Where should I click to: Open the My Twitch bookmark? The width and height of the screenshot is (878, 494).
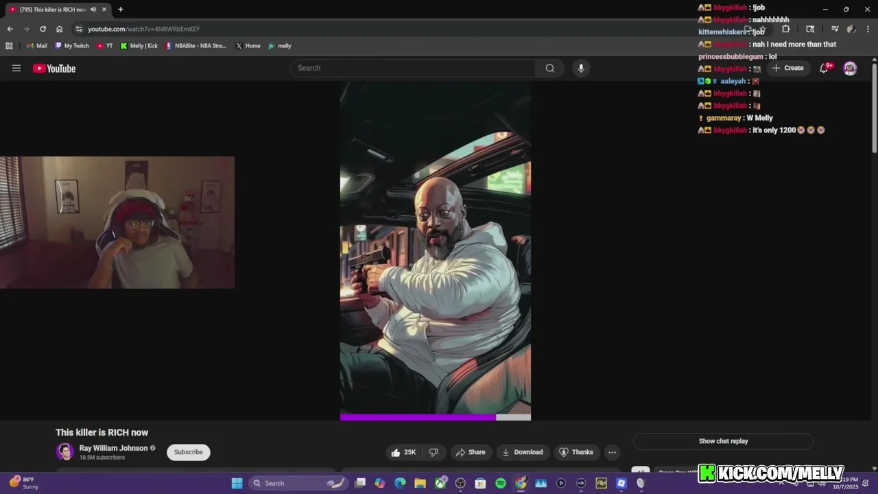[72, 46]
